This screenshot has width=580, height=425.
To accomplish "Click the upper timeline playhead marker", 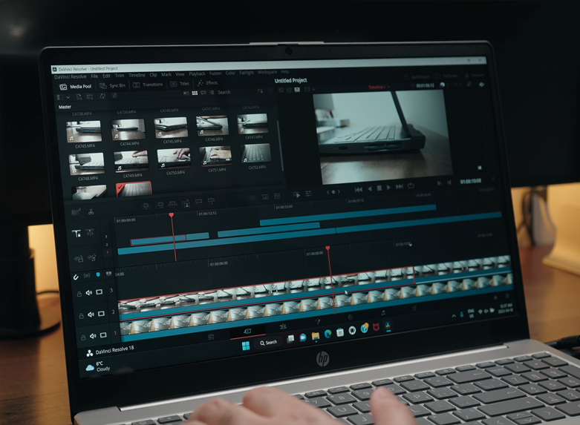I will tap(172, 215).
